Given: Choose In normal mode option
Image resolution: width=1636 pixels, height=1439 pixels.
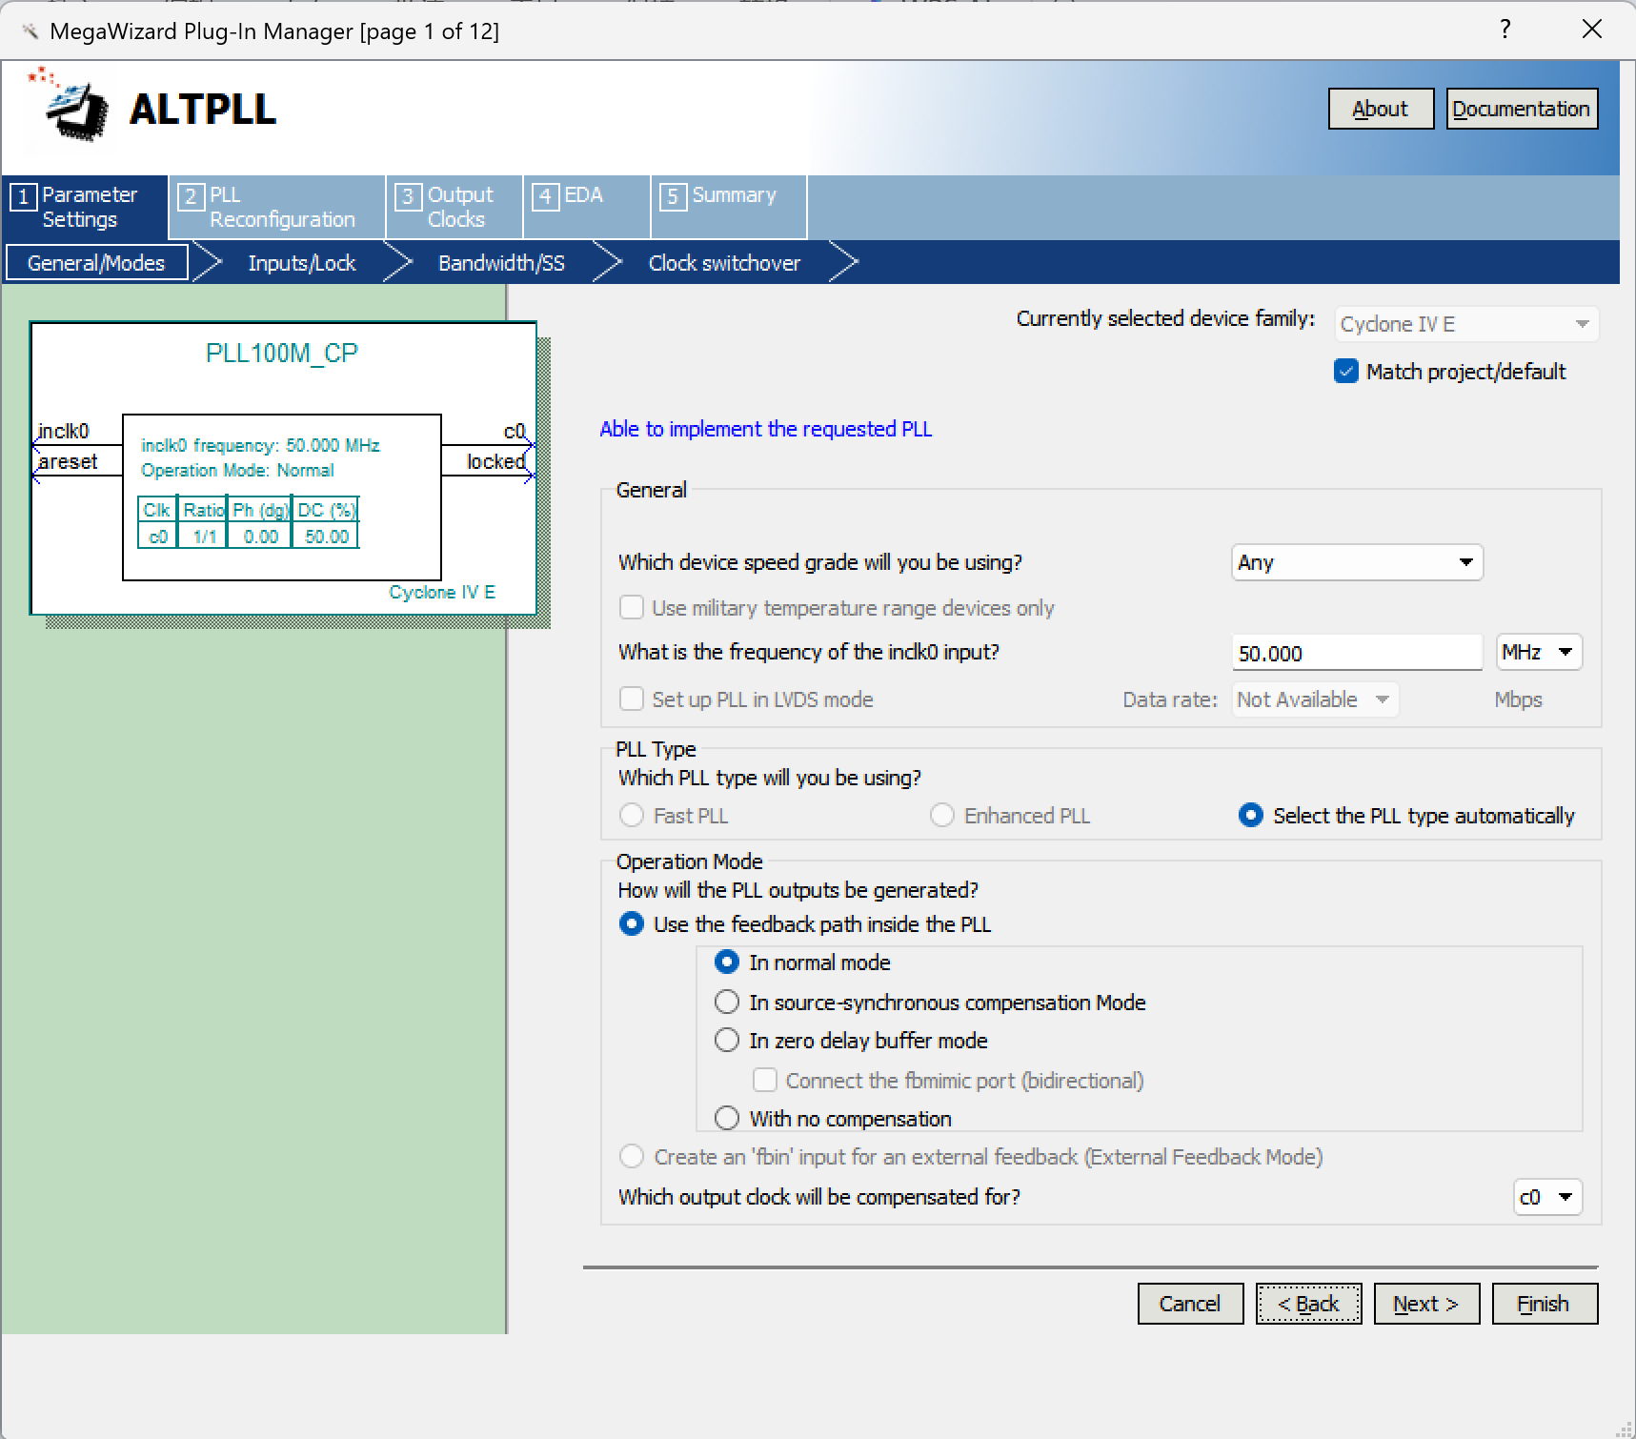Looking at the screenshot, I should 726,963.
